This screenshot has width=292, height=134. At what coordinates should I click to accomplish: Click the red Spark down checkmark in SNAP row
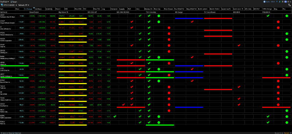(239, 46)
